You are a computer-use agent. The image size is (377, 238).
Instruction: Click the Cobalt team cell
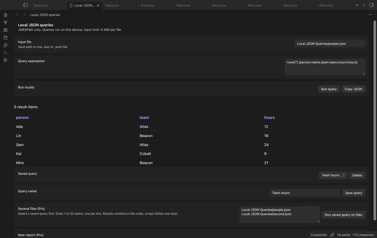(145, 154)
